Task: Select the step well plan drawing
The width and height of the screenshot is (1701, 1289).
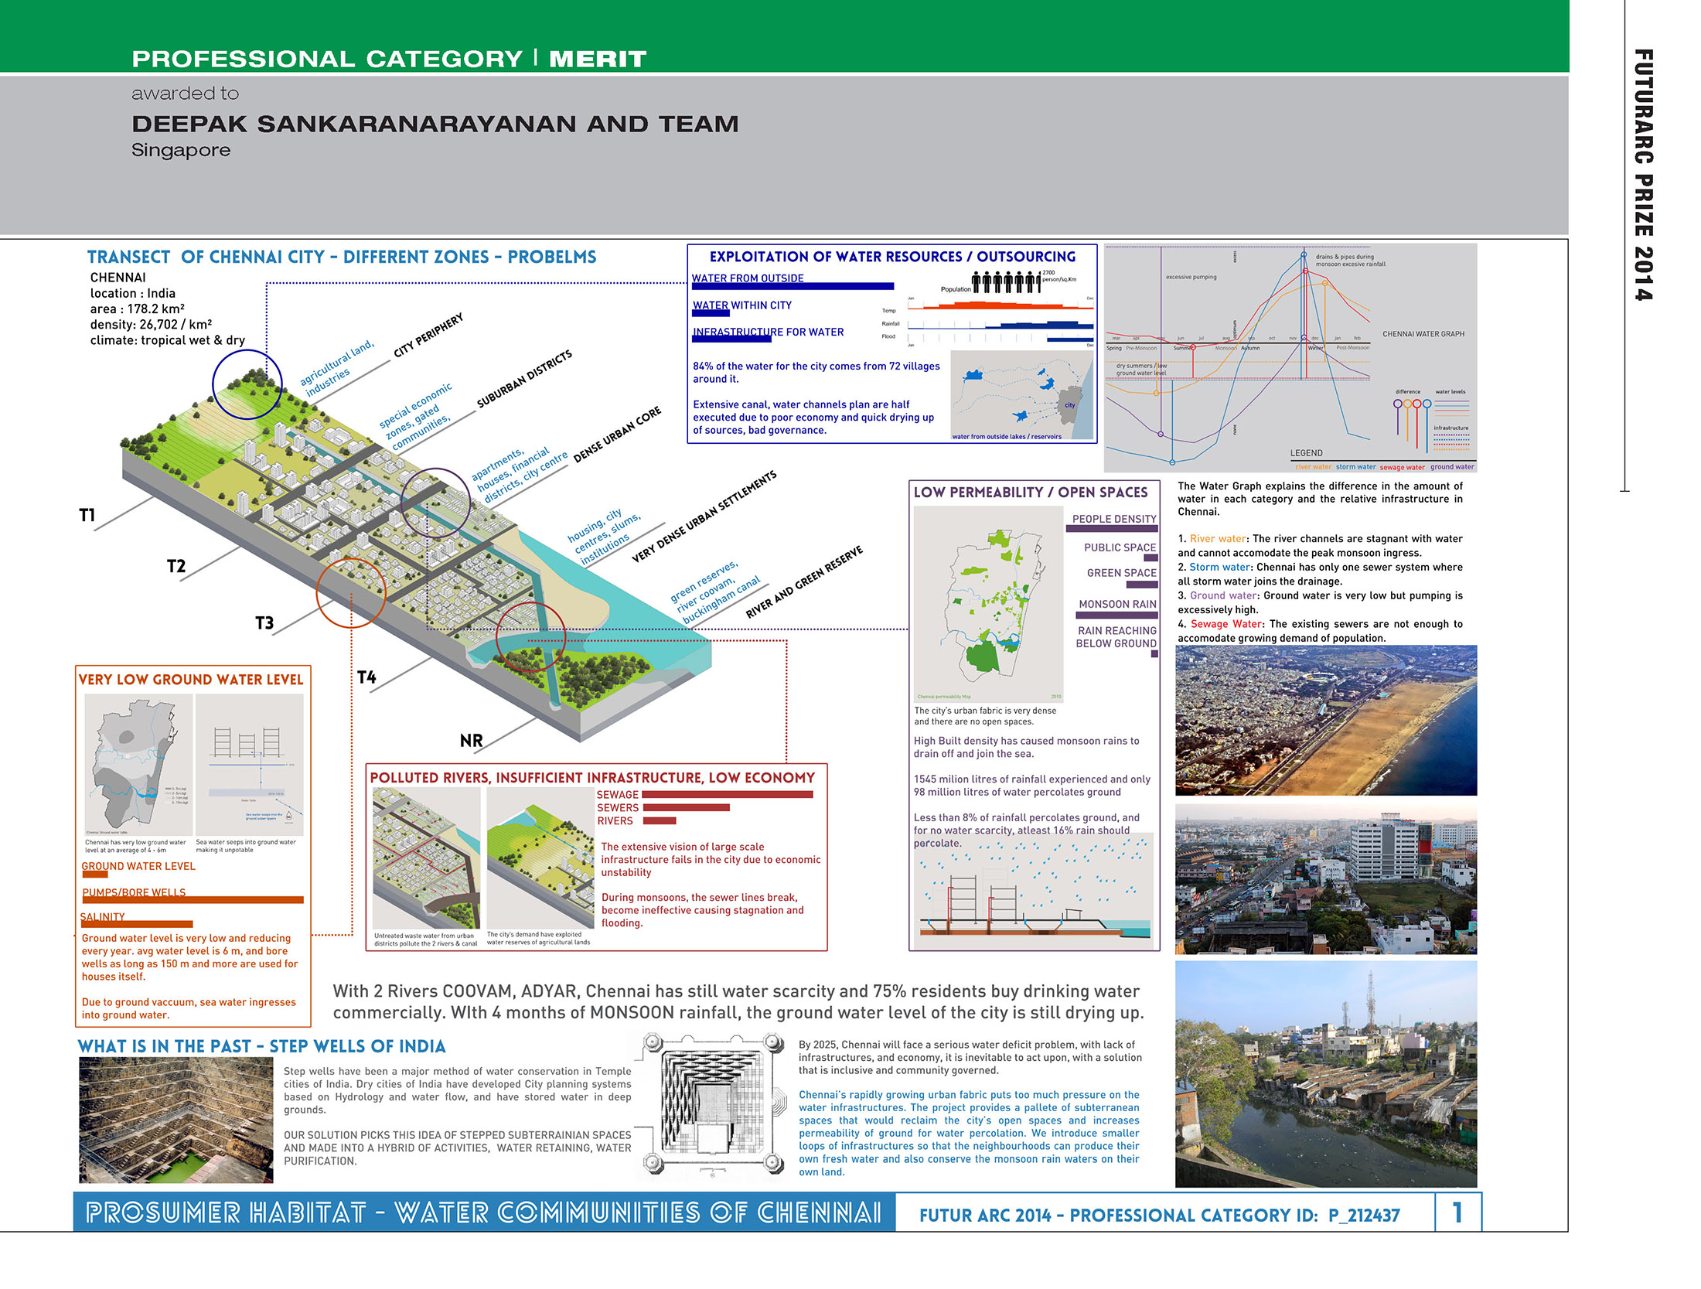Action: click(712, 1105)
